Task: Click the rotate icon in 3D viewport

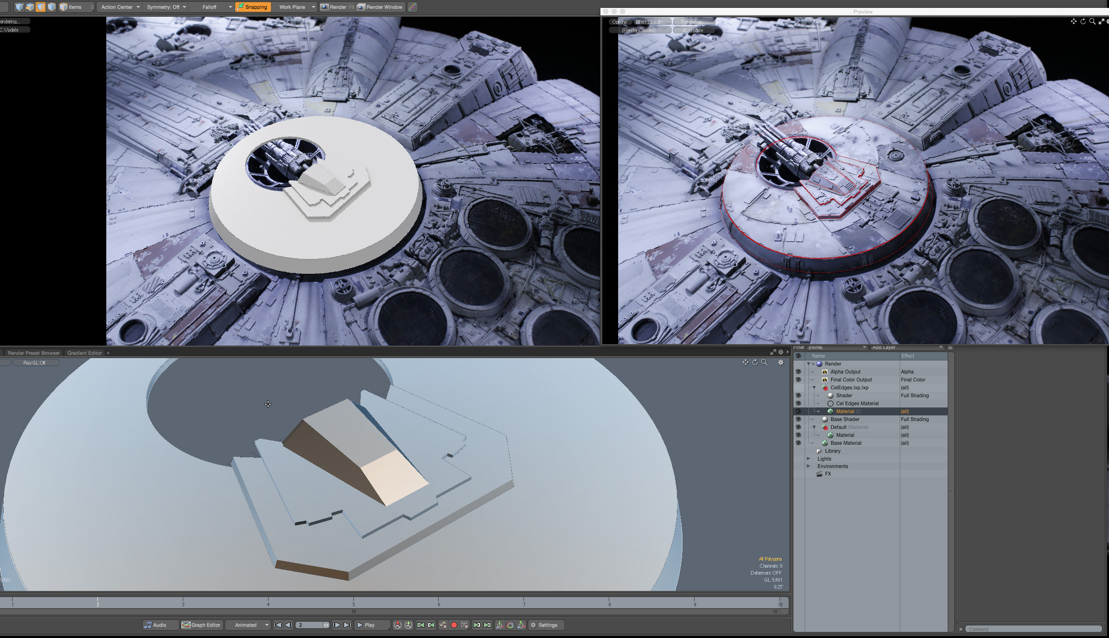Action: tap(755, 362)
